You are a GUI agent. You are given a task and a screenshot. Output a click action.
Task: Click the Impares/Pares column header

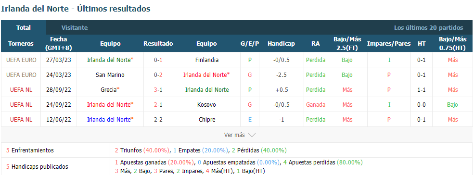pyautogui.click(x=389, y=44)
